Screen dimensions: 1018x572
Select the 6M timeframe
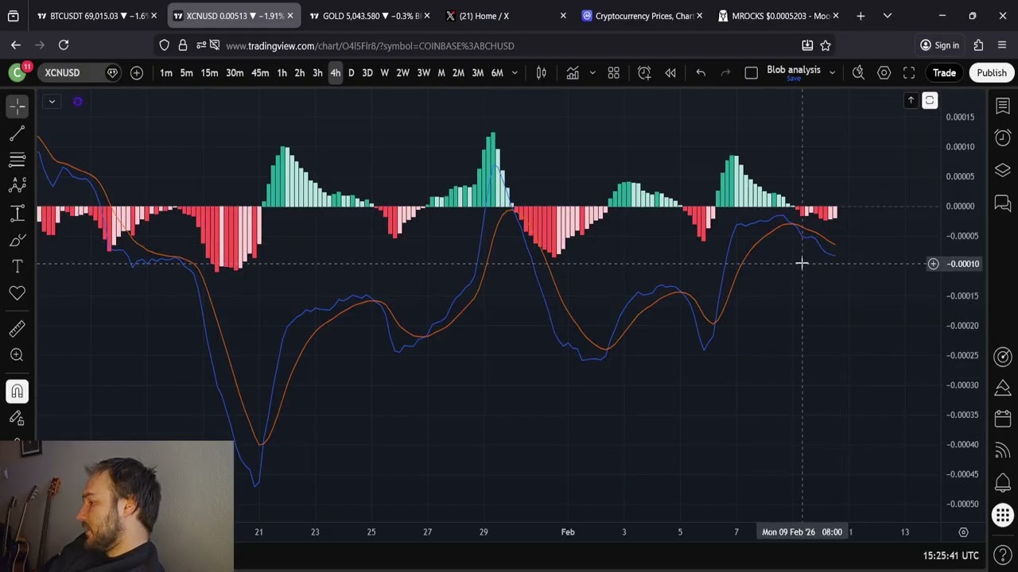coord(497,73)
